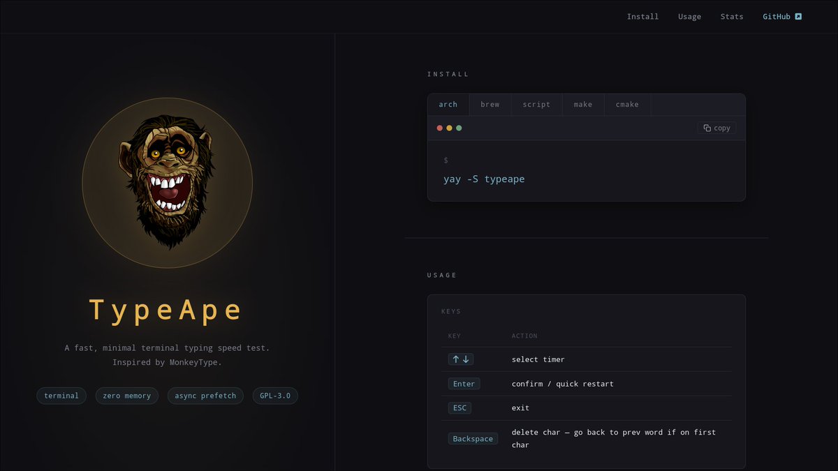Click the ESC key badge

(x=460, y=408)
